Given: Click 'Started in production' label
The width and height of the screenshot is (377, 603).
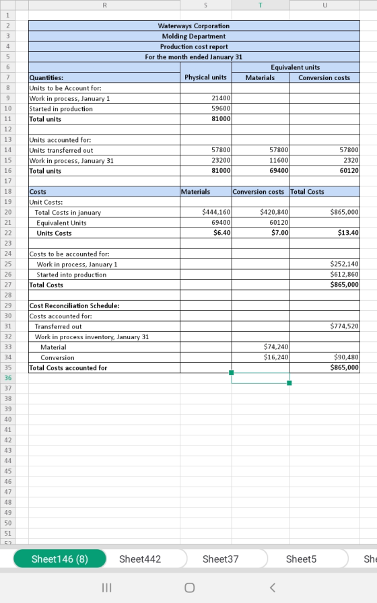Looking at the screenshot, I should click(61, 109).
